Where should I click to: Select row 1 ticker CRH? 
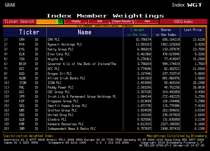point(22,40)
